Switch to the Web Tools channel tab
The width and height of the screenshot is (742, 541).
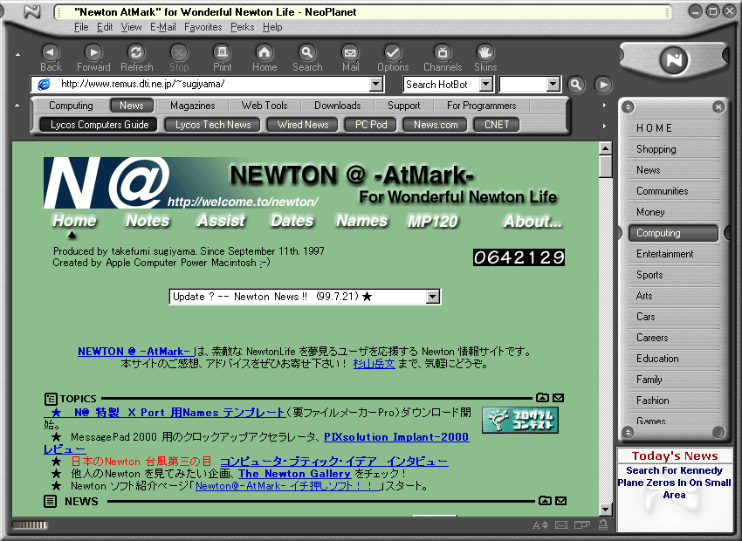(265, 106)
